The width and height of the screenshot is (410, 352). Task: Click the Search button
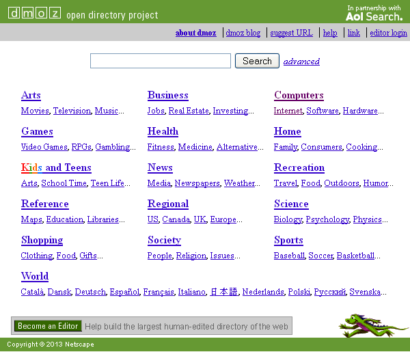pyautogui.click(x=257, y=61)
